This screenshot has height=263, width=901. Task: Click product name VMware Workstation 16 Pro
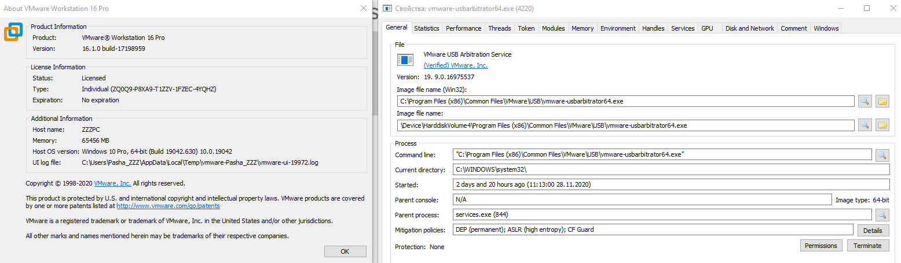(x=123, y=38)
